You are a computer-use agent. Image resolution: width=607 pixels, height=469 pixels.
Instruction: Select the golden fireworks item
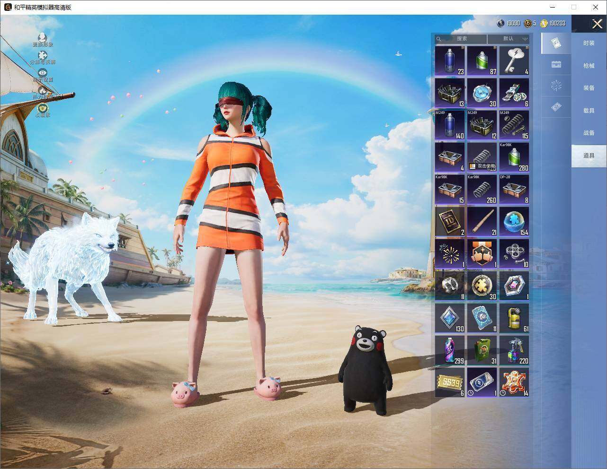pos(450,253)
